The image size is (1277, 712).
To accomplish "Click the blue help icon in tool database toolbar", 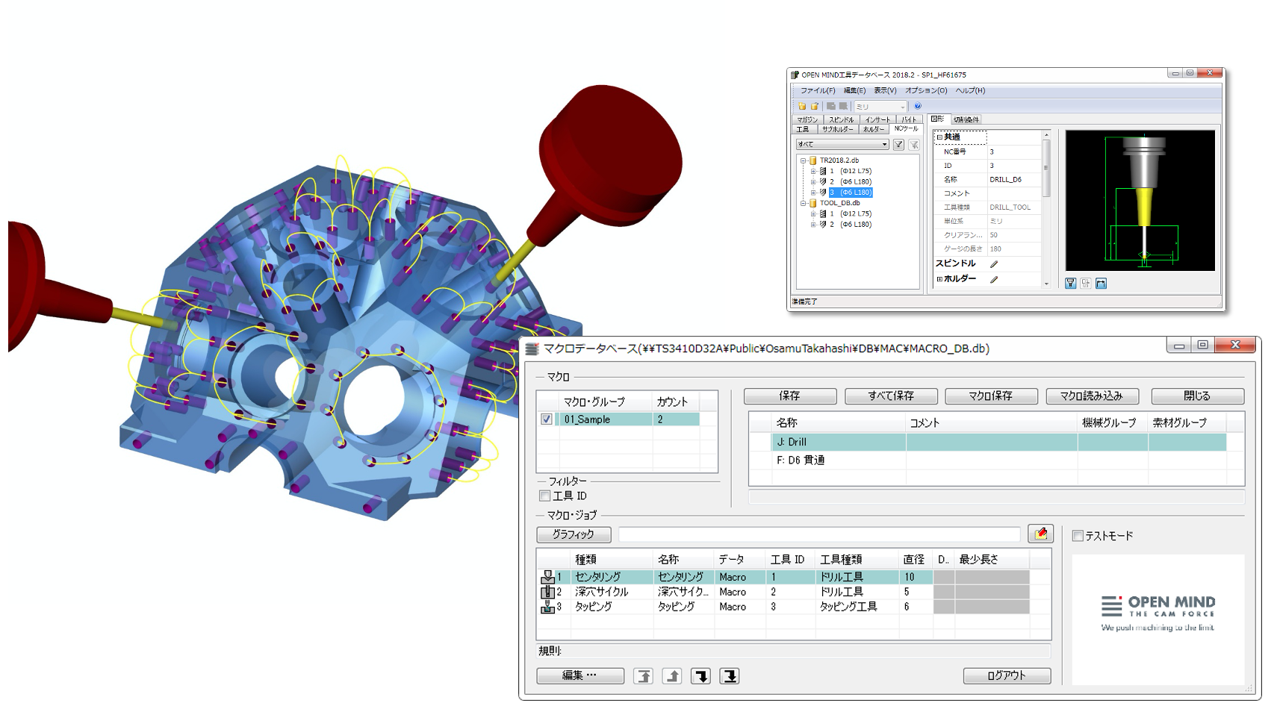I will [918, 106].
